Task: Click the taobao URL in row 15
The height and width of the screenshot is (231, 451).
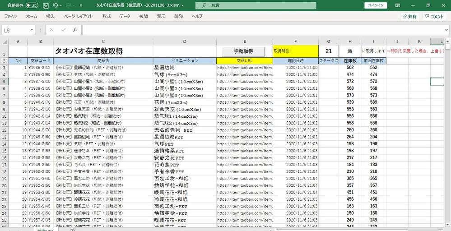Action: (x=245, y=151)
